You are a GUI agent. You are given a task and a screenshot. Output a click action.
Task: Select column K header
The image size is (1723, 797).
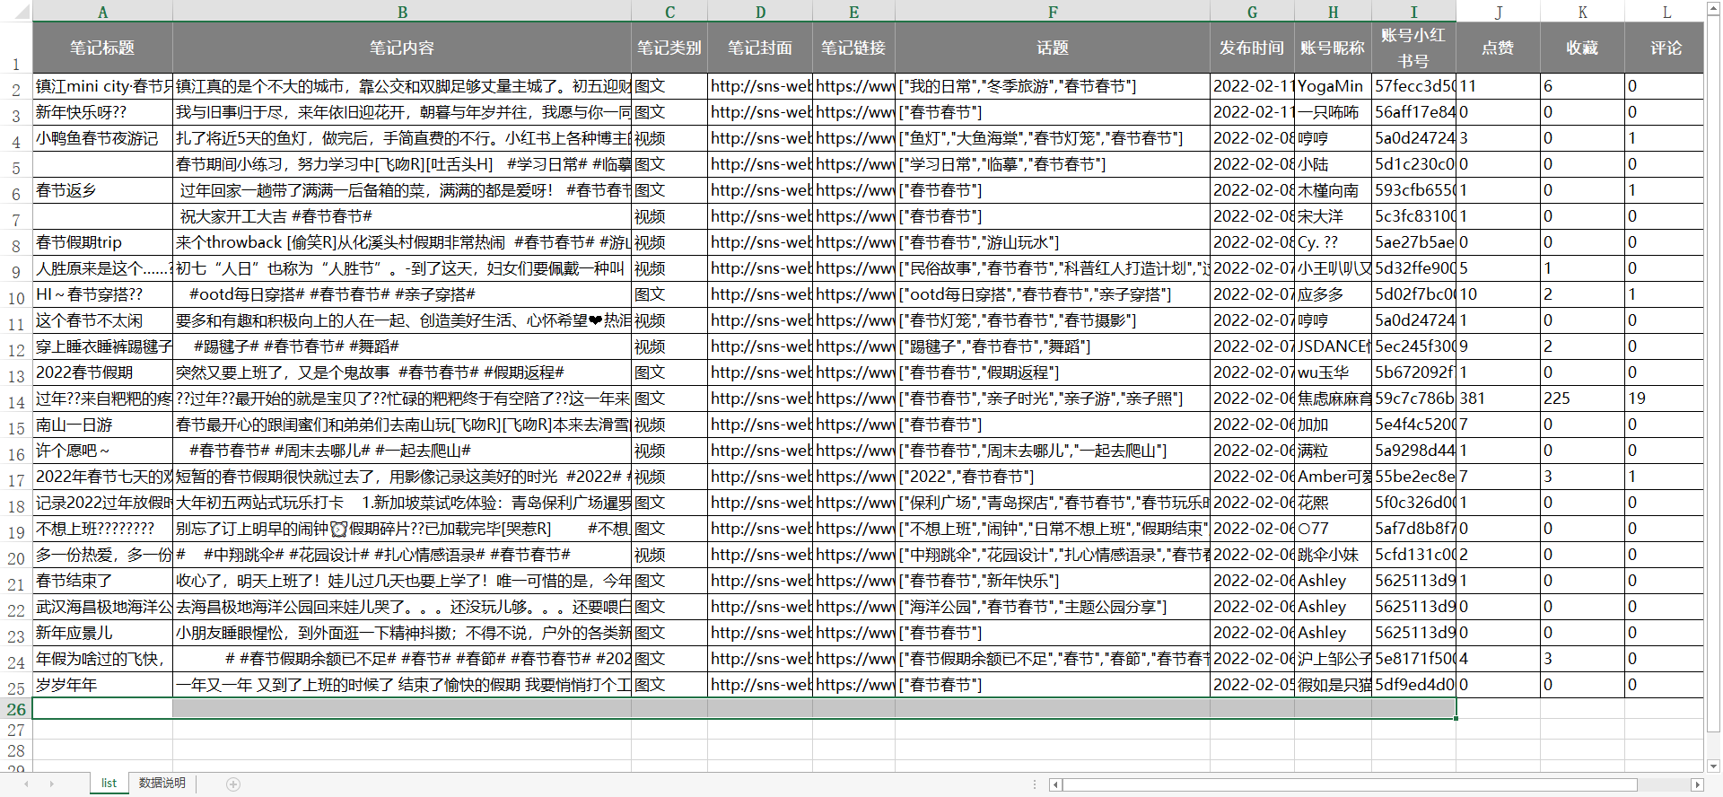pos(1582,12)
